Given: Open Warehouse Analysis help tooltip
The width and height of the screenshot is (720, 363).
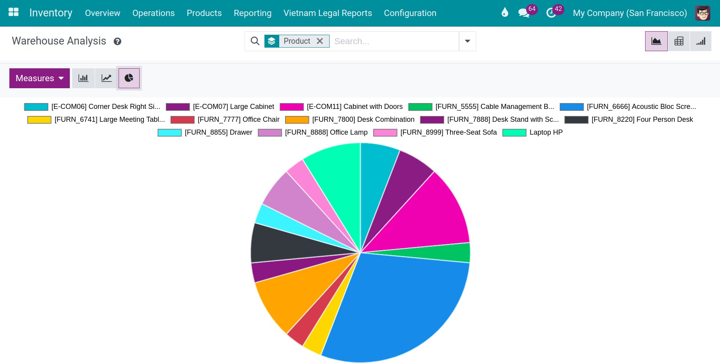Looking at the screenshot, I should 117,41.
